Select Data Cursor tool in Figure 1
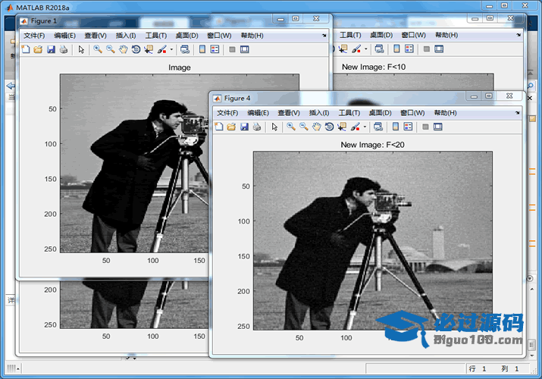The image size is (542, 379). (148, 49)
